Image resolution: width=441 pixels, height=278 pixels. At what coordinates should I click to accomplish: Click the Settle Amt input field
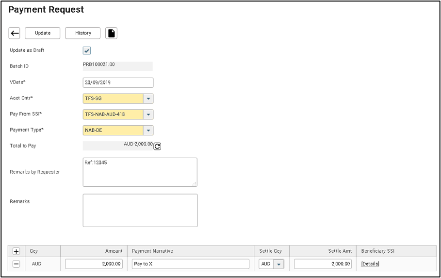[x=323, y=264]
